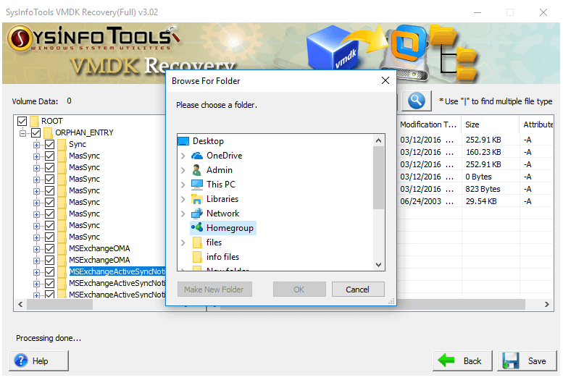The width and height of the screenshot is (563, 380).
Task: Click the Admin user icon
Action: 197,170
